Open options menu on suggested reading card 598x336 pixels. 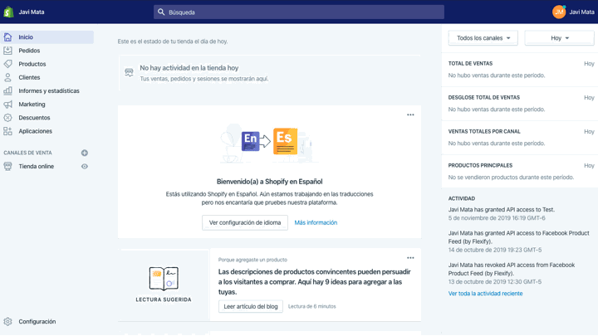(410, 258)
